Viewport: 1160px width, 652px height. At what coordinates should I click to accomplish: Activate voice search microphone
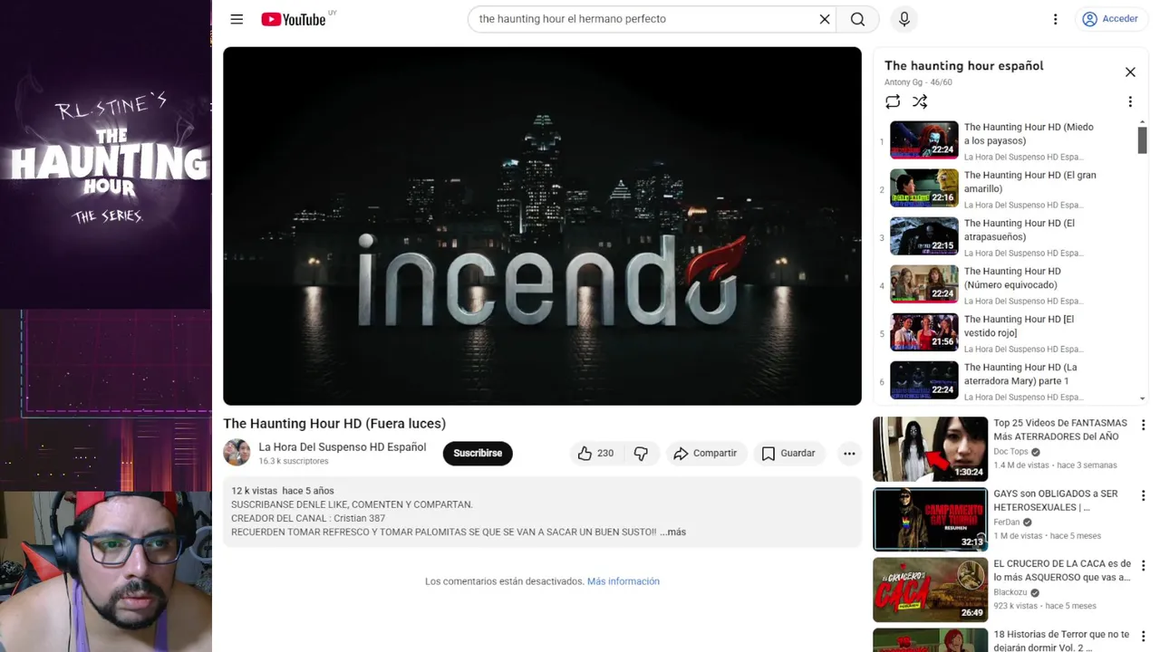click(x=904, y=19)
